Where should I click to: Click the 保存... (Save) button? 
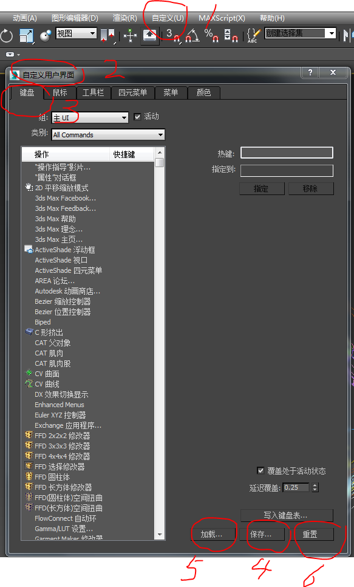click(262, 534)
